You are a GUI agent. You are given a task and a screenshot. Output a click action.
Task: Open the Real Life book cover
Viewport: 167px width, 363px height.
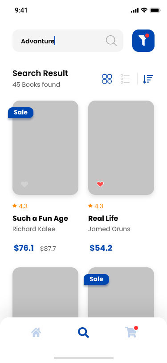point(121,148)
